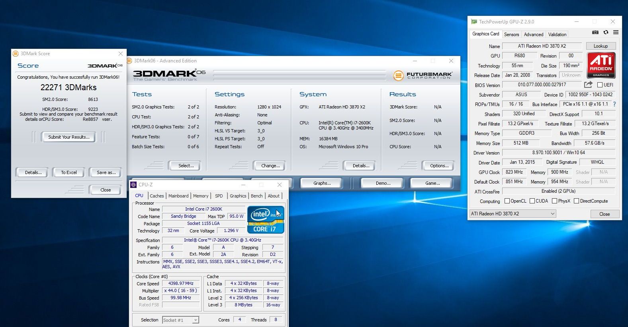The height and width of the screenshot is (327, 628).
Task: Click the BIOS Version field
Action: pyautogui.click(x=542, y=85)
